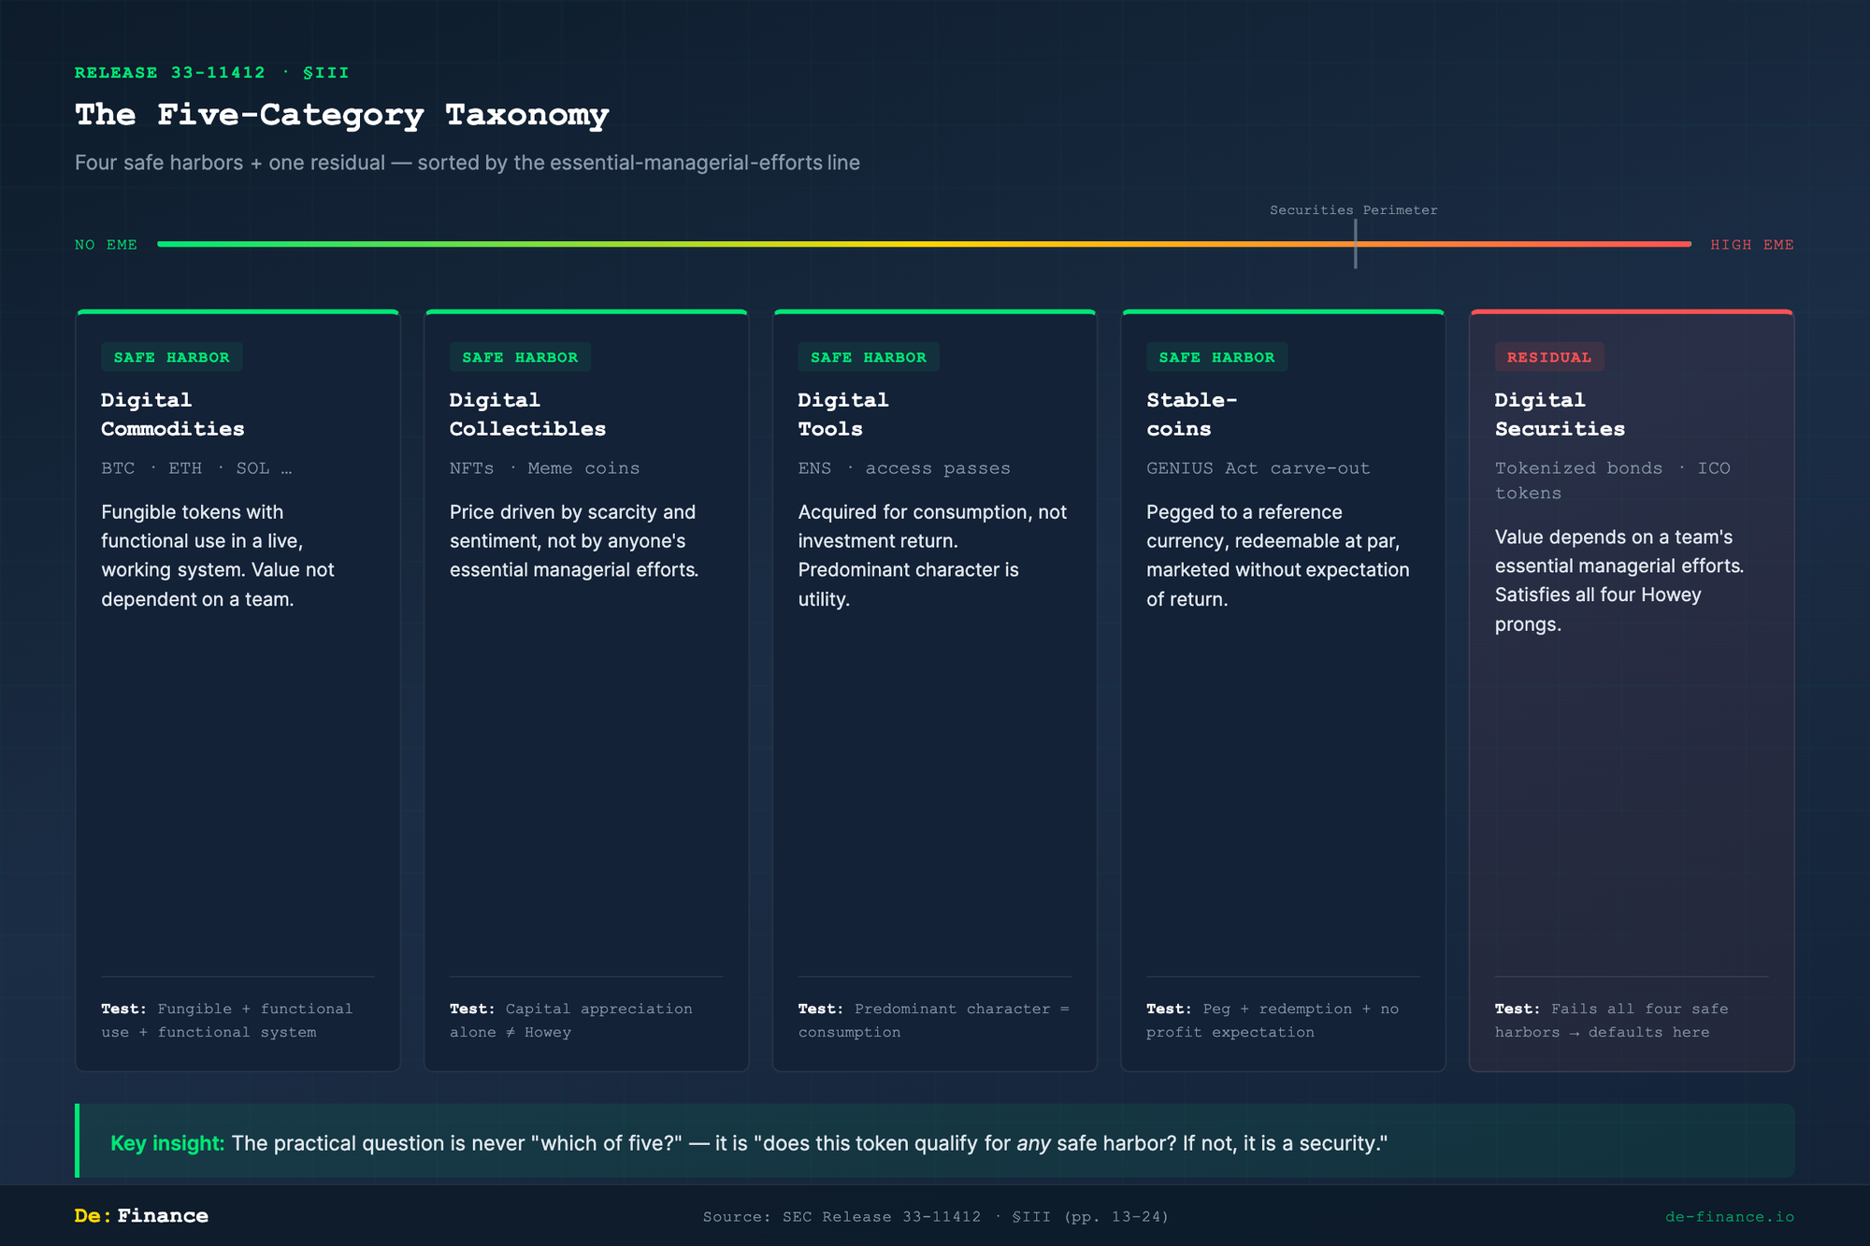Viewport: 1870px width, 1246px height.
Task: Click the Release 33-11412 header label
Action: pos(211,73)
